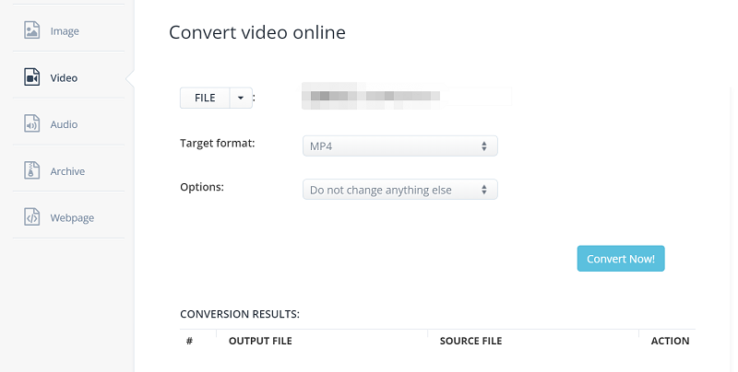The width and height of the screenshot is (738, 372).
Task: Open the Archive converter label
Action: coord(67,171)
